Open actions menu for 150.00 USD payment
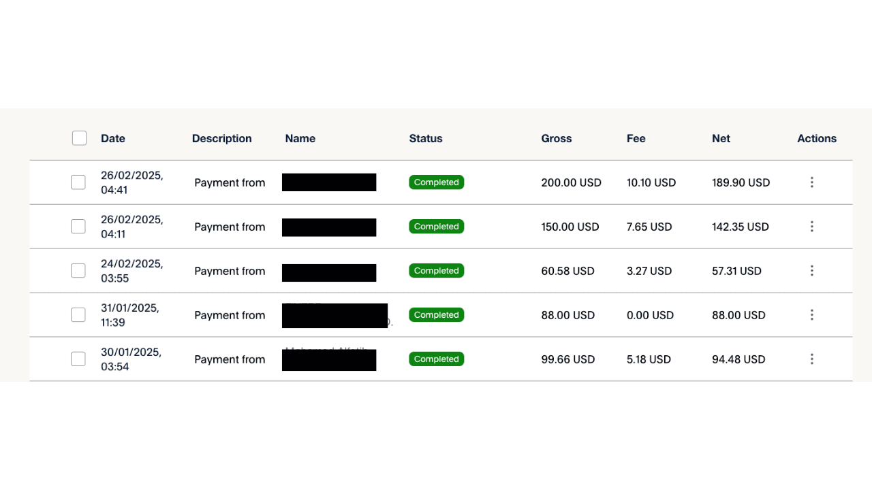The height and width of the screenshot is (490, 872). click(x=811, y=227)
